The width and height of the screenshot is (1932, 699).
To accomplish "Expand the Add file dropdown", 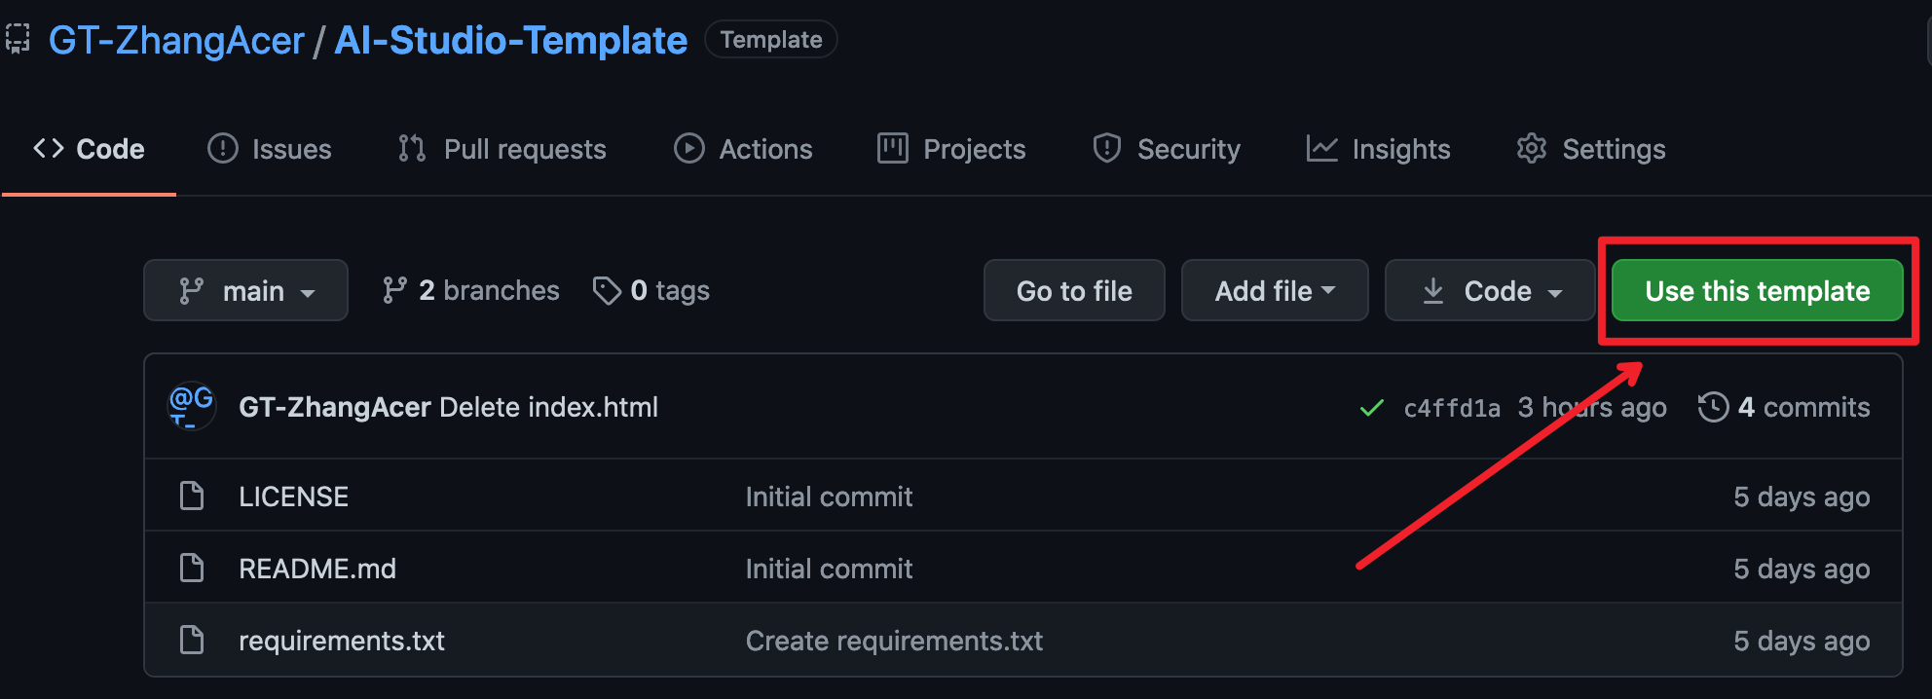I will point(1275,290).
